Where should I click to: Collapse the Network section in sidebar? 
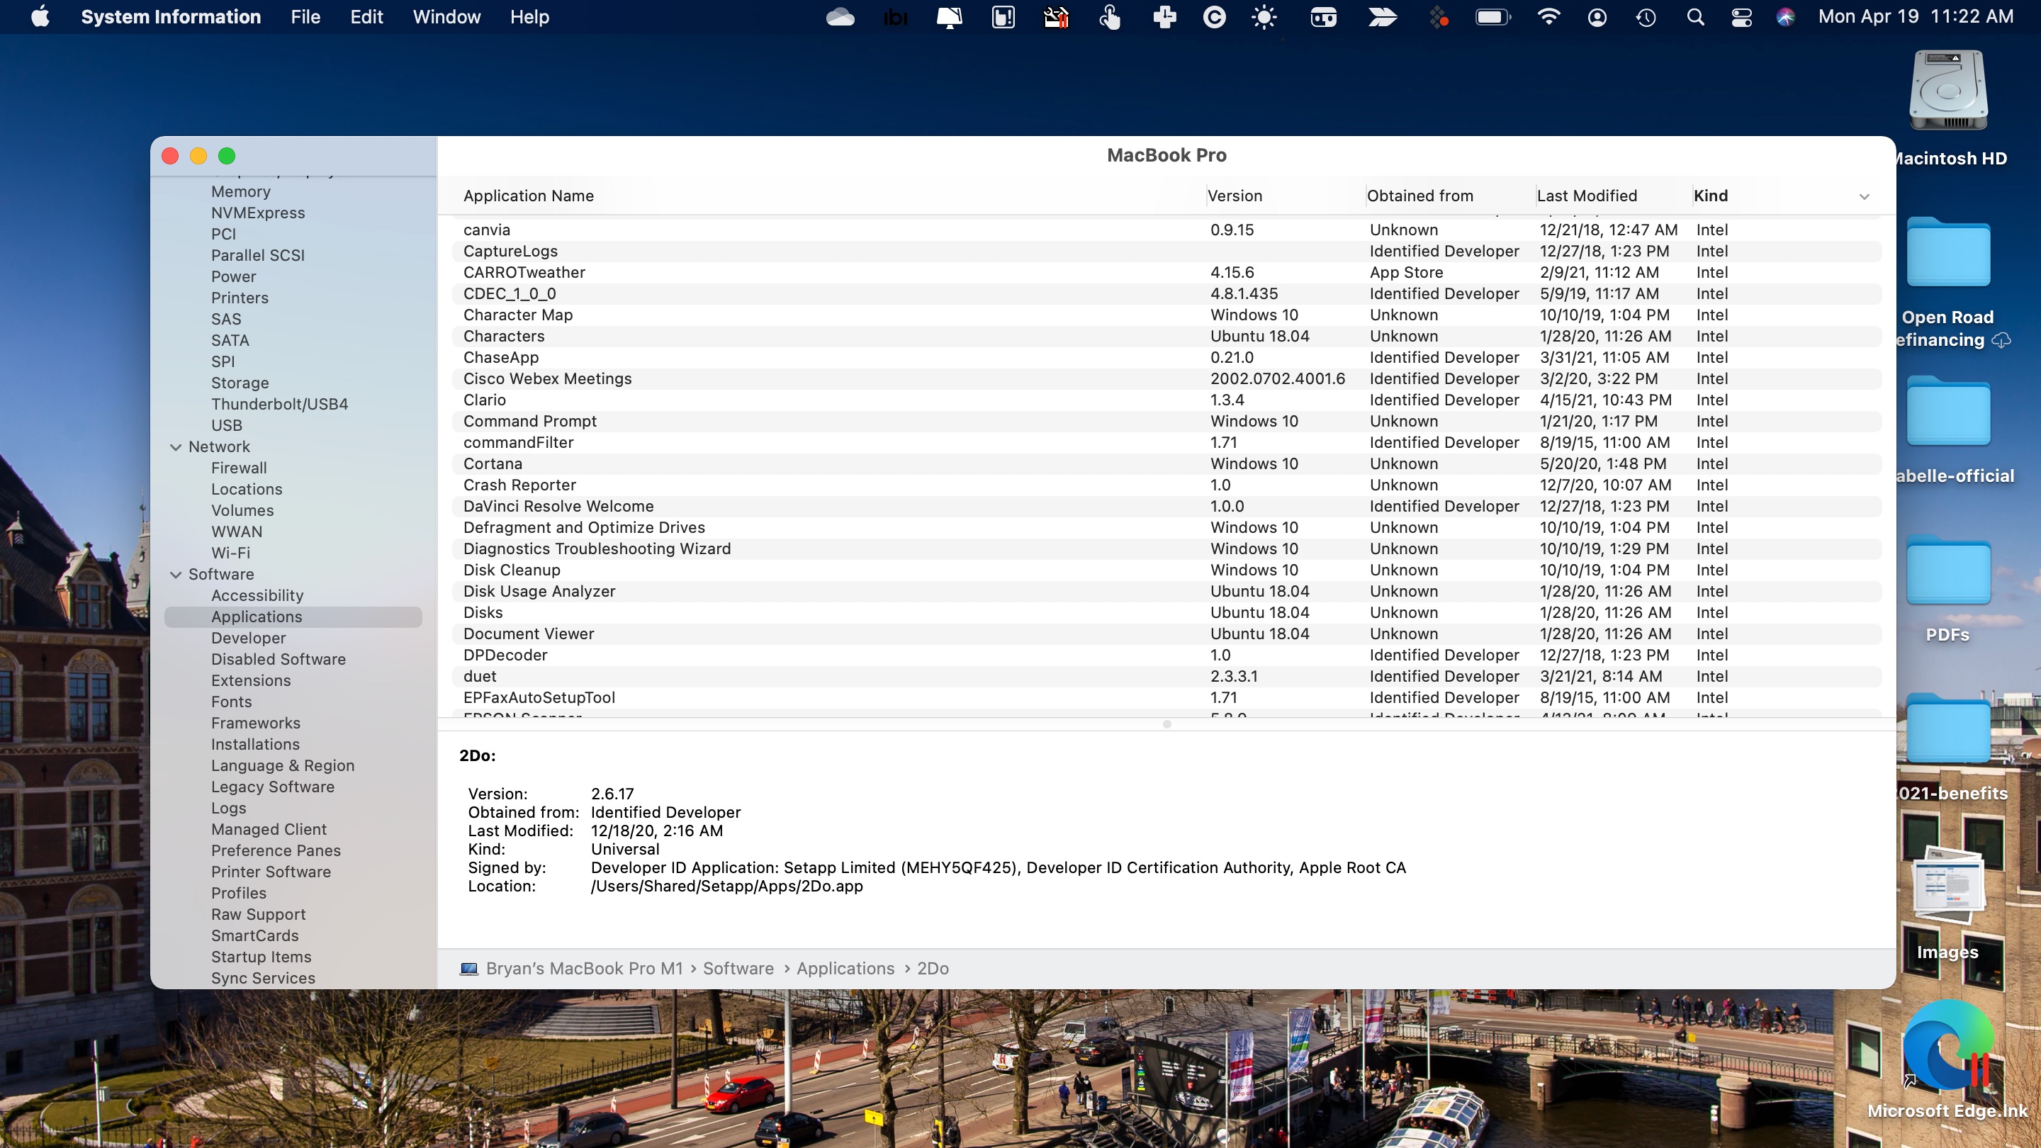tap(176, 447)
